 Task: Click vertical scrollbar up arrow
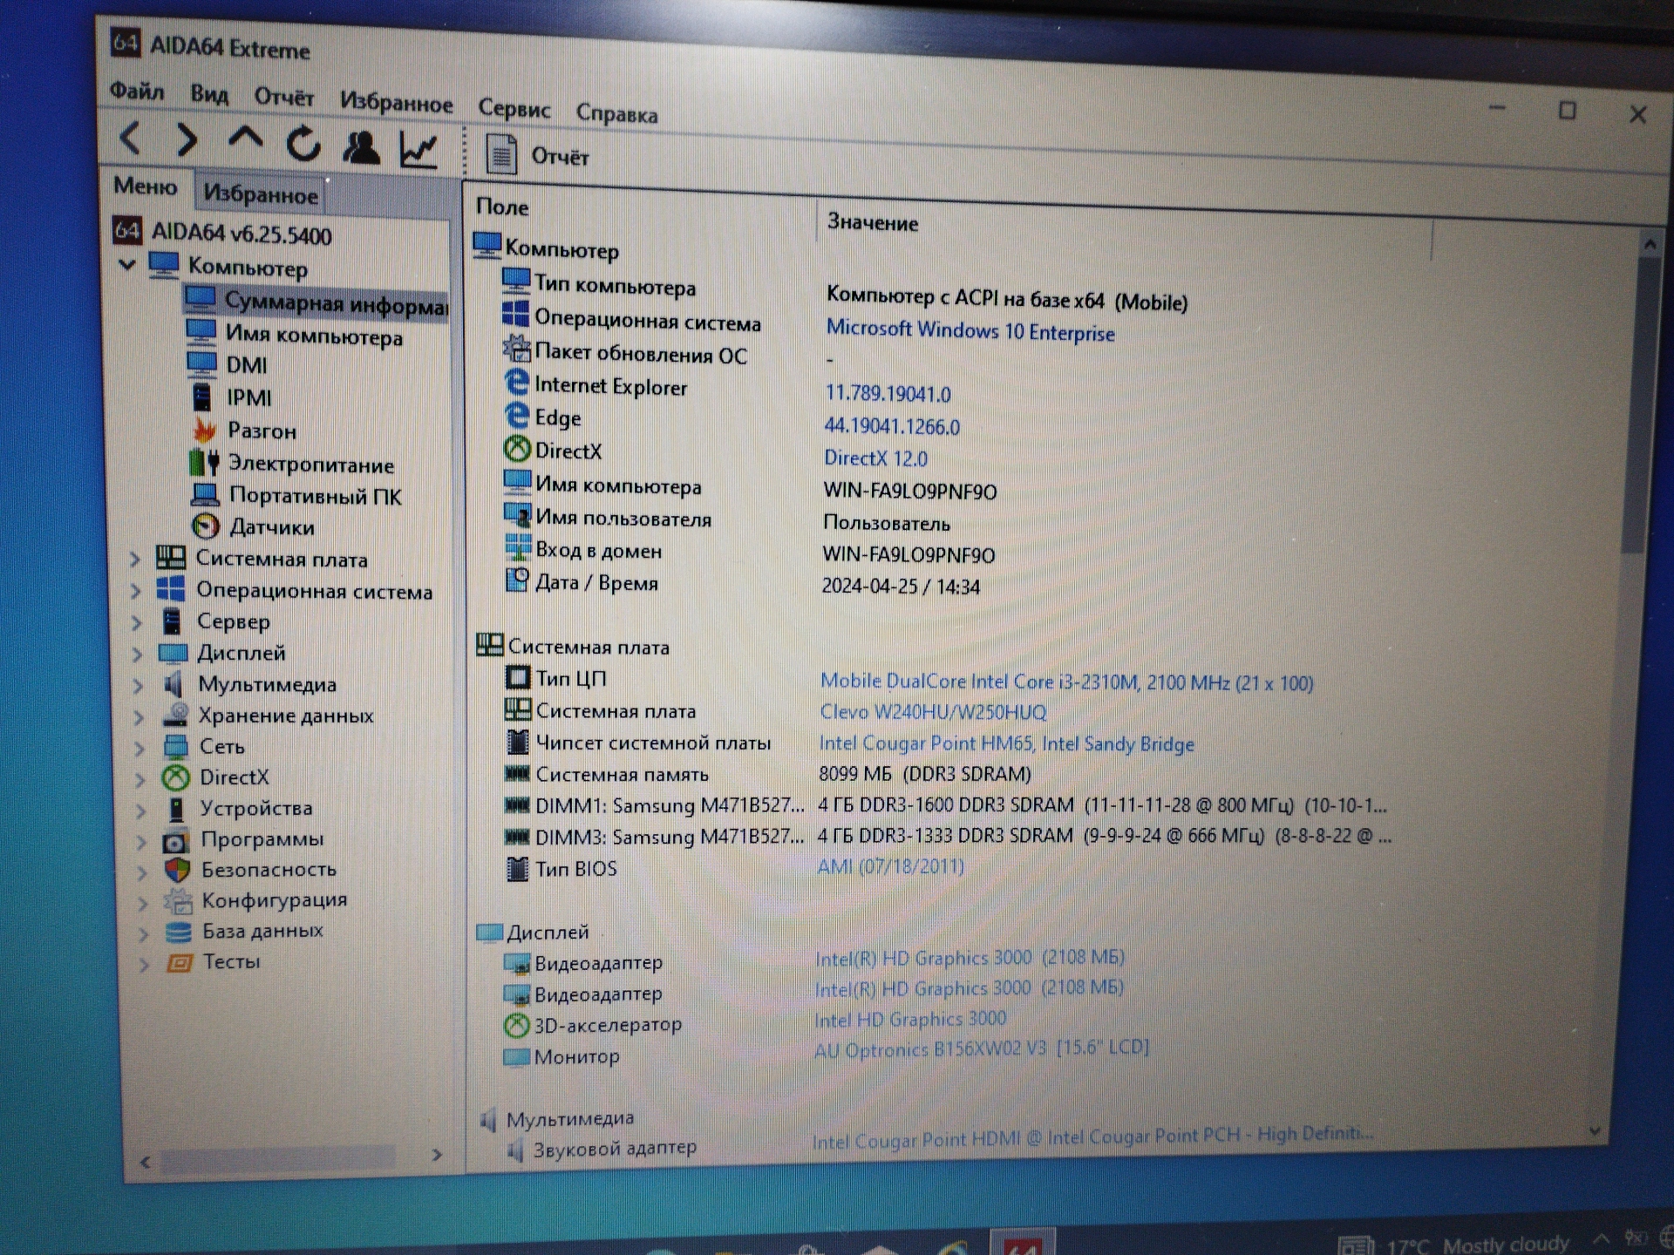1649,246
